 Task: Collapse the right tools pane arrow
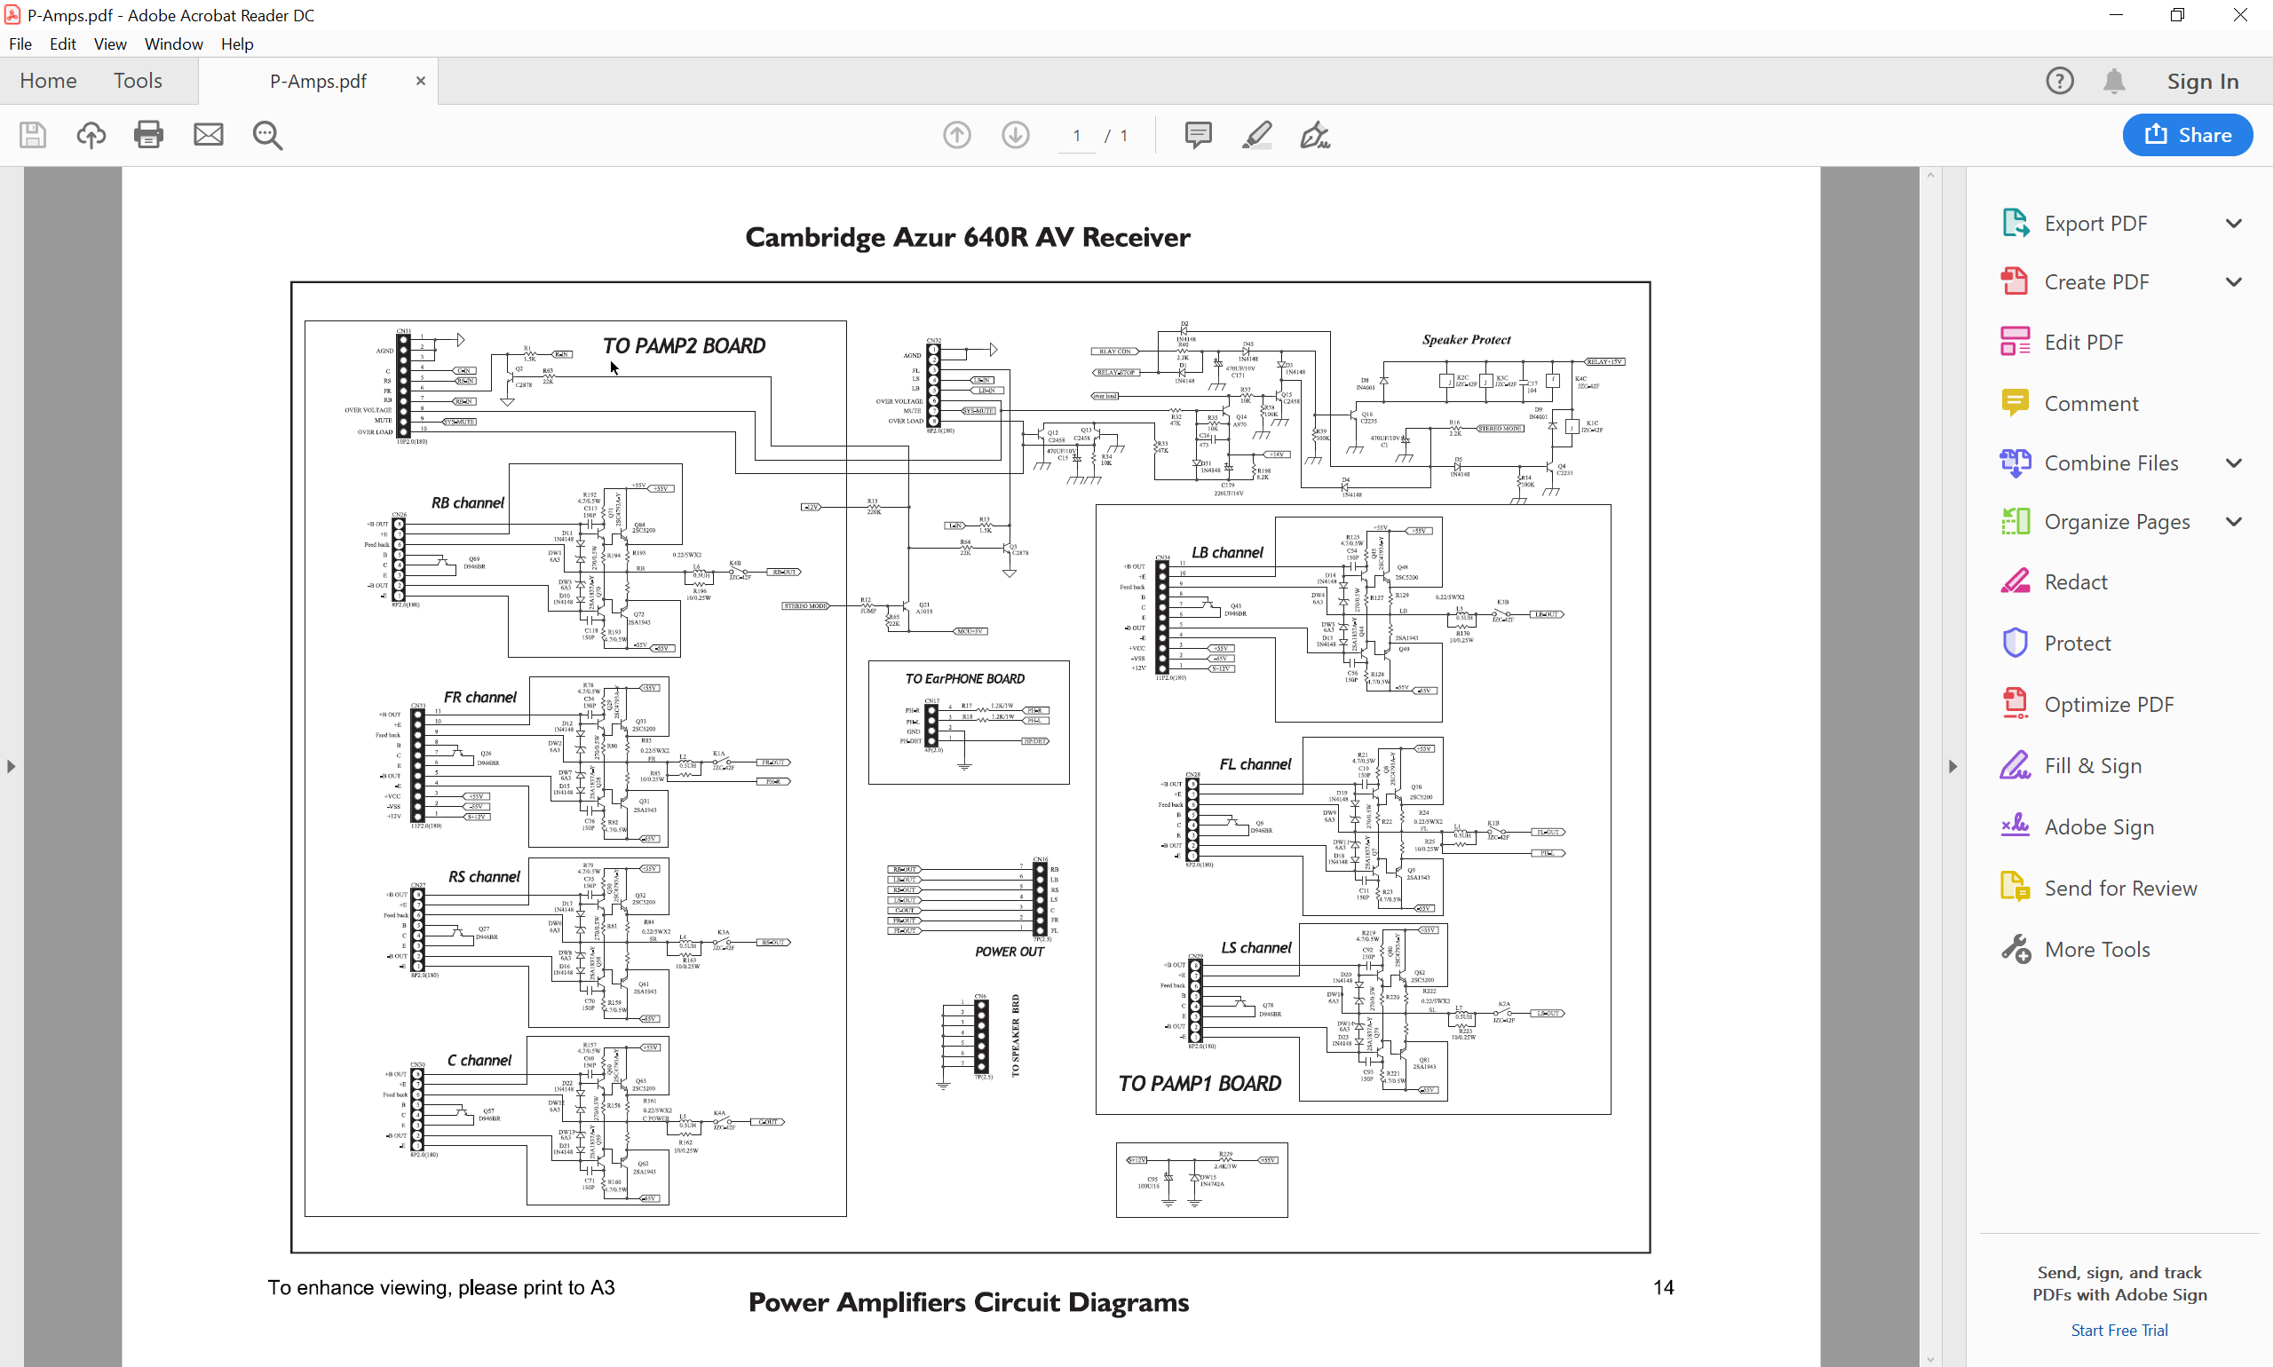[1952, 766]
